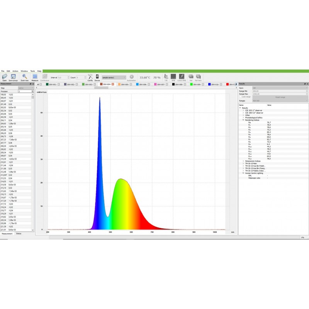Open the Config tools icon
The image size is (309, 309).
[x=90, y=77]
